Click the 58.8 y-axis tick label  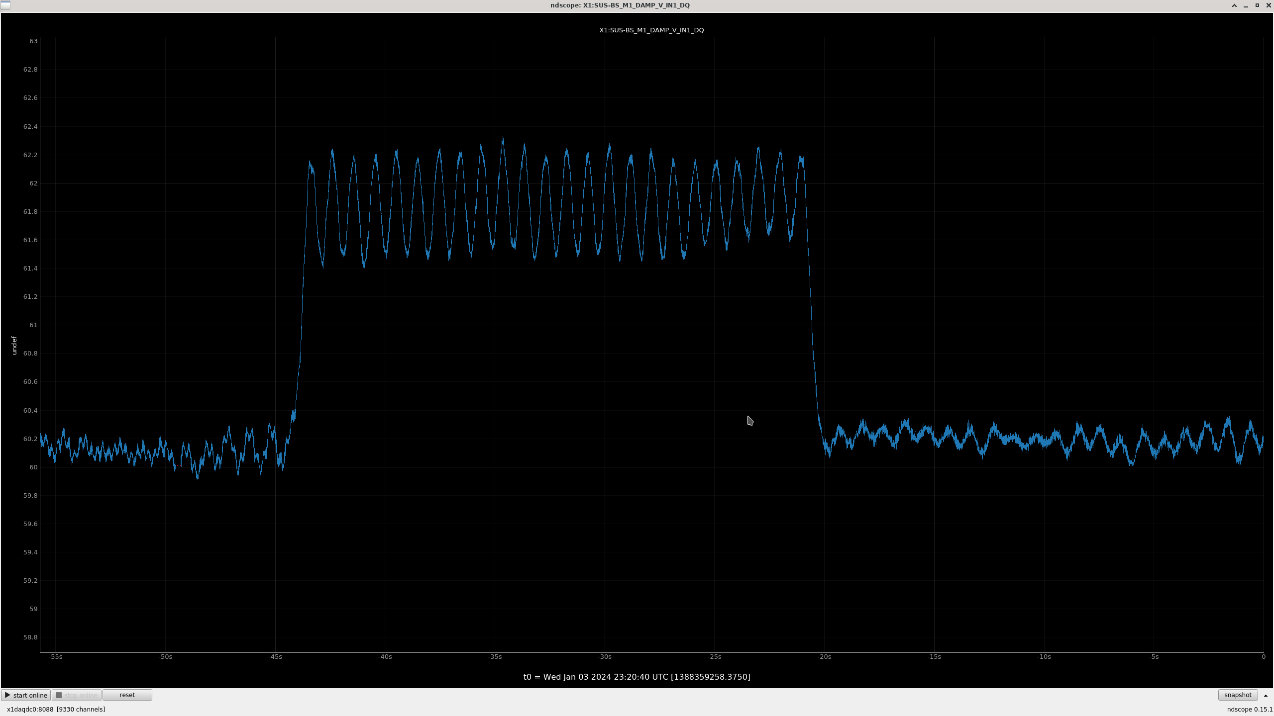coord(30,637)
